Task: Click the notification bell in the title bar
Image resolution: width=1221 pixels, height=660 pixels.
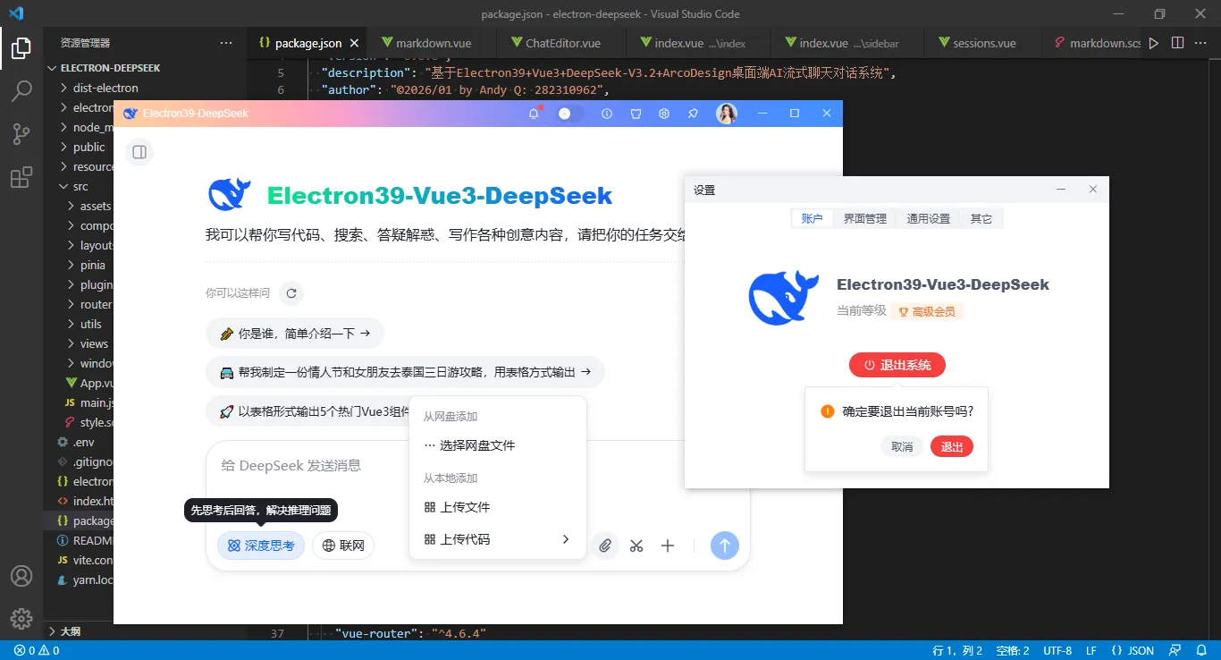Action: 535,114
